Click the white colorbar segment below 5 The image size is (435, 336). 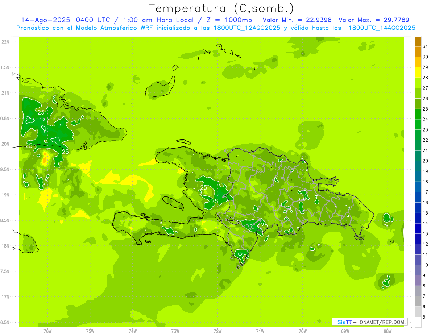(x=418, y=322)
